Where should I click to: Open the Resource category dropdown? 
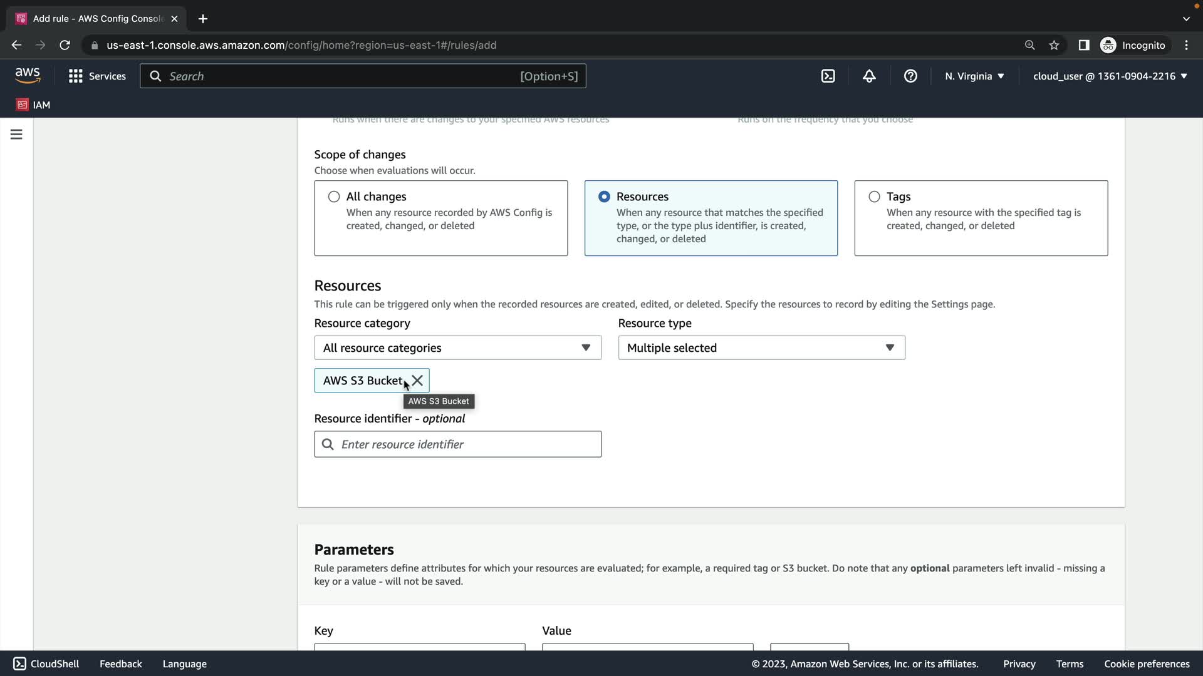457,348
